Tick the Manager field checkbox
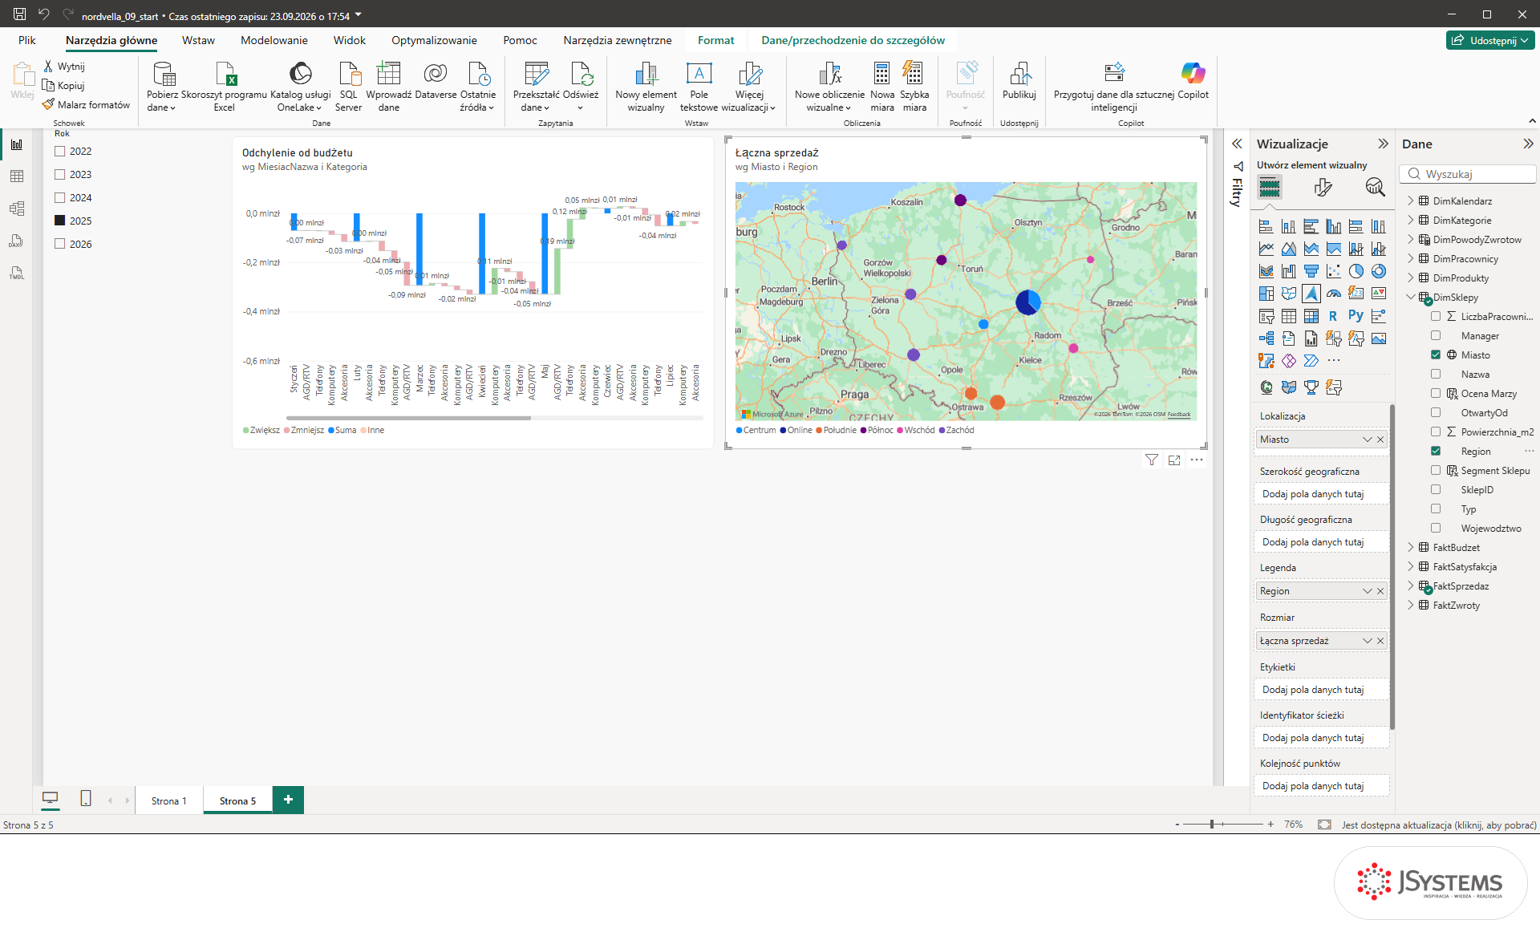The width and height of the screenshot is (1540, 932). 1436,335
